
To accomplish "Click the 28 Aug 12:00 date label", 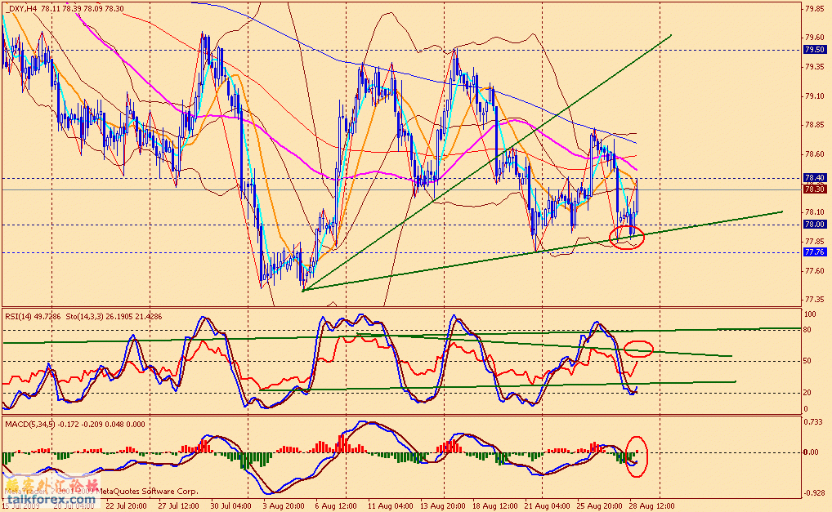I will (652, 505).
